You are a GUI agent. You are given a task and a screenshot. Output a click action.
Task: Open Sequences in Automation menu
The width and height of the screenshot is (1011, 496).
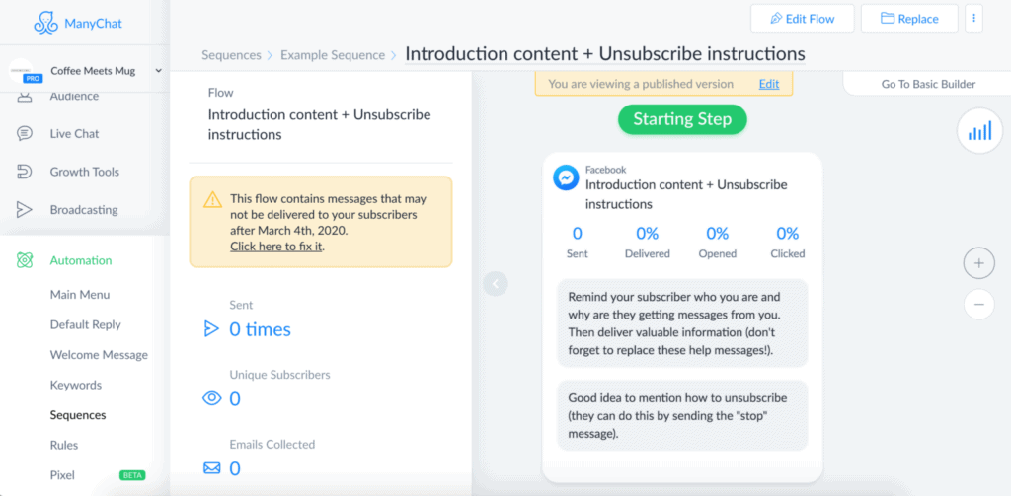click(x=78, y=415)
